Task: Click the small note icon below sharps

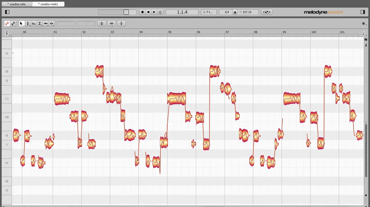Action: [366, 45]
